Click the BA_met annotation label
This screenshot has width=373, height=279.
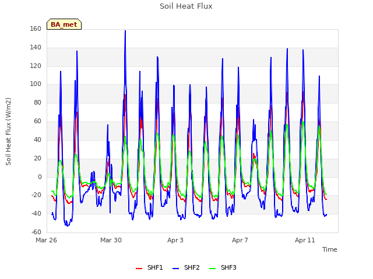point(64,24)
